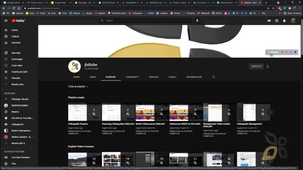Switch to the INFORMAZIONI channel tab

pos(194,77)
